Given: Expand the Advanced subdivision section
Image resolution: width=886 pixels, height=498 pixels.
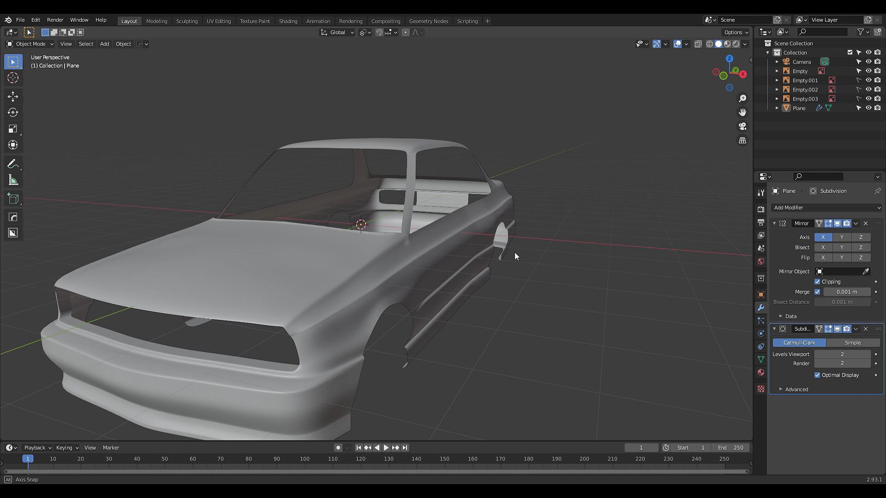Looking at the screenshot, I should point(794,389).
